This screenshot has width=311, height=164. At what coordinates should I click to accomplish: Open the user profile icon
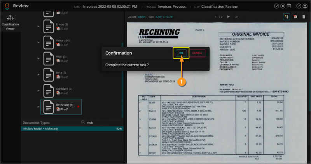click(x=305, y=6)
